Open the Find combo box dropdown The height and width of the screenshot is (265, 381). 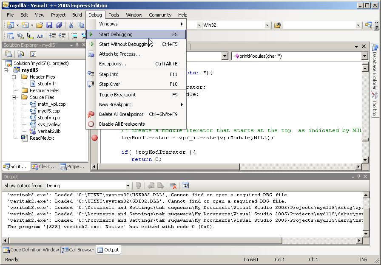click(x=358, y=25)
